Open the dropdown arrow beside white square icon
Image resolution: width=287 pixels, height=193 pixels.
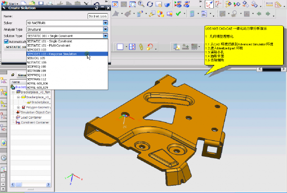[x=126, y=47]
